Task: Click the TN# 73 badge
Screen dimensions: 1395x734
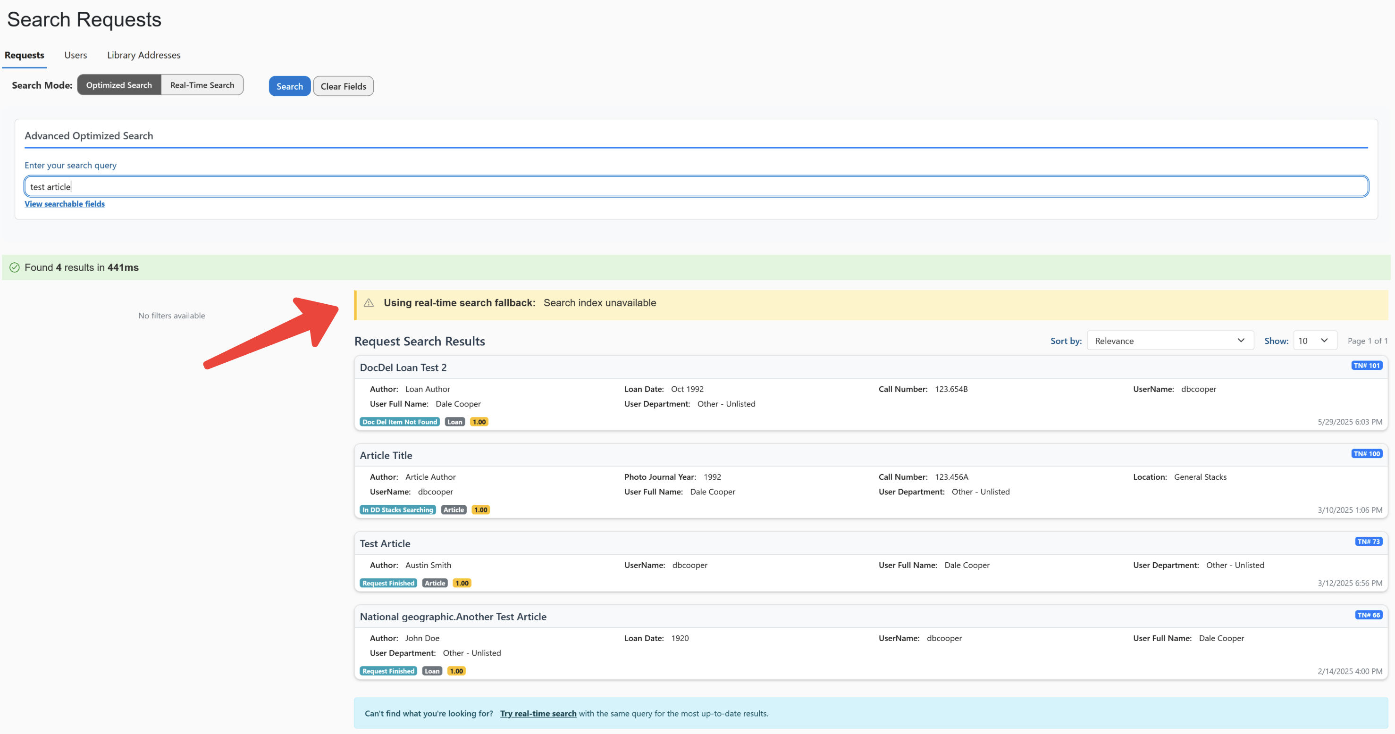Action: point(1368,542)
